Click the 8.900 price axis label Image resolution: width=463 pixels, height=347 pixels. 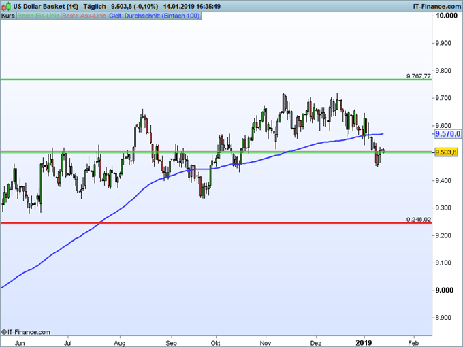pyautogui.click(x=443, y=318)
